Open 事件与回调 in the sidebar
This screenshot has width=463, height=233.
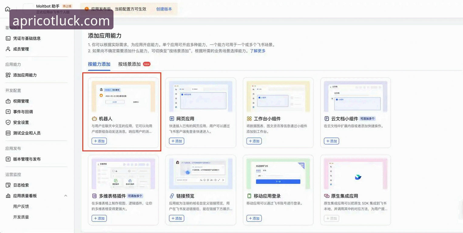click(x=23, y=112)
